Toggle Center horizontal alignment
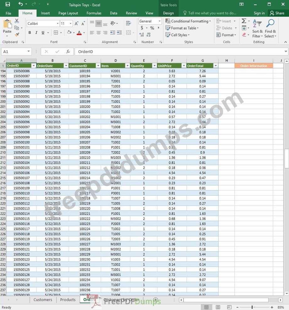 [x=98, y=33]
